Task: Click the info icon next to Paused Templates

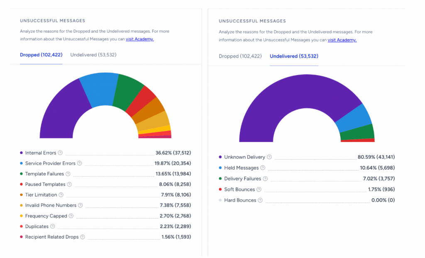Action: 70,184
